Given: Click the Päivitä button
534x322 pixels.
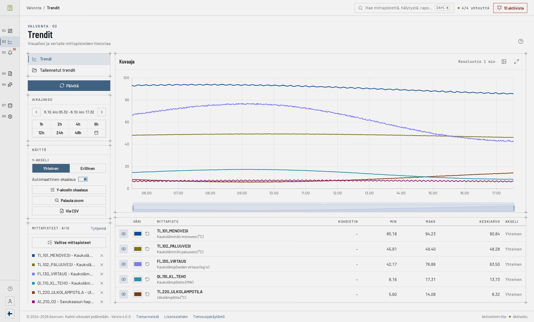Looking at the screenshot, I should pos(69,86).
